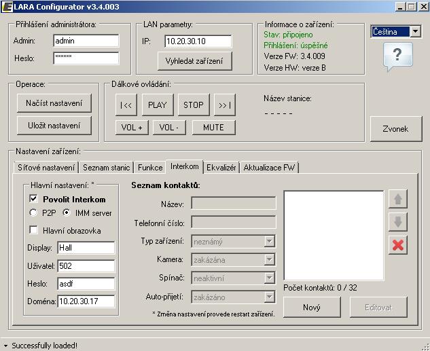Click the Admin username field
Screen dimensions: 430x351
pyautogui.click(x=86, y=41)
